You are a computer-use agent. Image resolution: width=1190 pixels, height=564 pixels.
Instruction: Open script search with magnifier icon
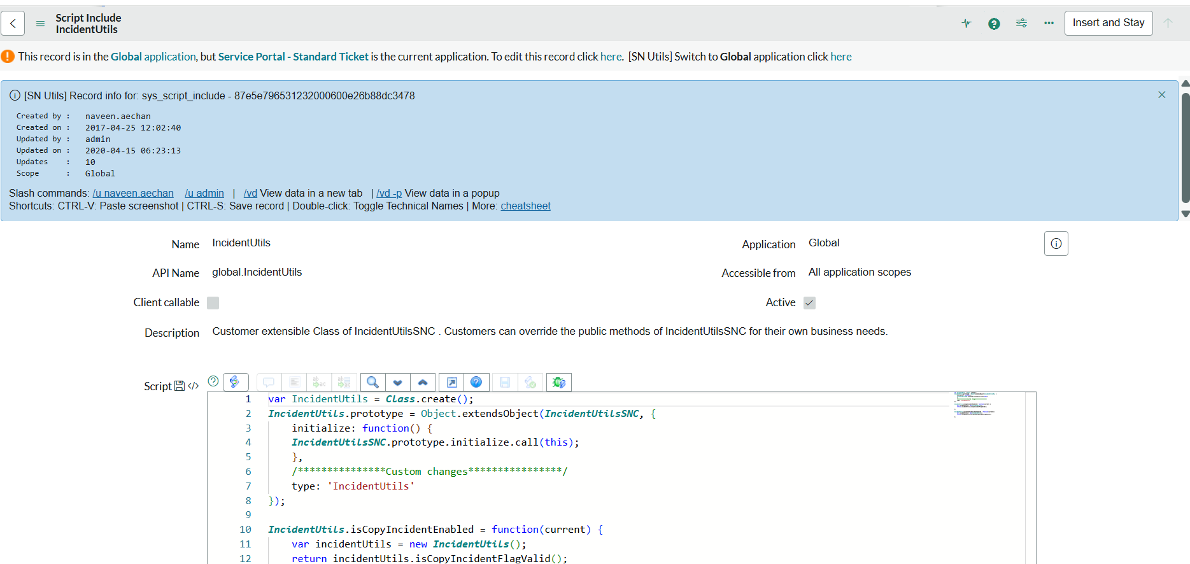[x=373, y=382]
